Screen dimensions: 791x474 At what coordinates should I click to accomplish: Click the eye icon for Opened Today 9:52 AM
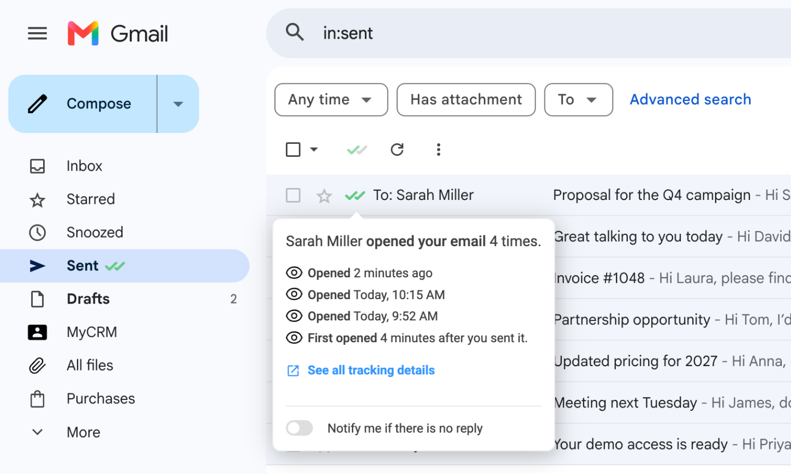point(294,316)
